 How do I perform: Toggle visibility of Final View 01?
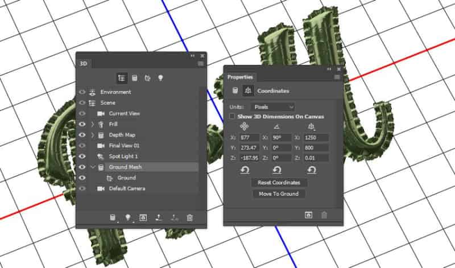[82, 146]
